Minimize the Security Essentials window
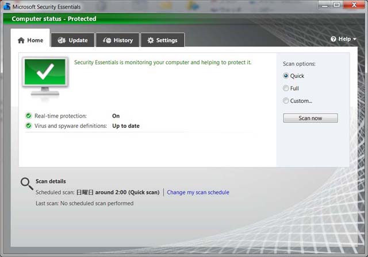The height and width of the screenshot is (257, 368). (x=325, y=5)
